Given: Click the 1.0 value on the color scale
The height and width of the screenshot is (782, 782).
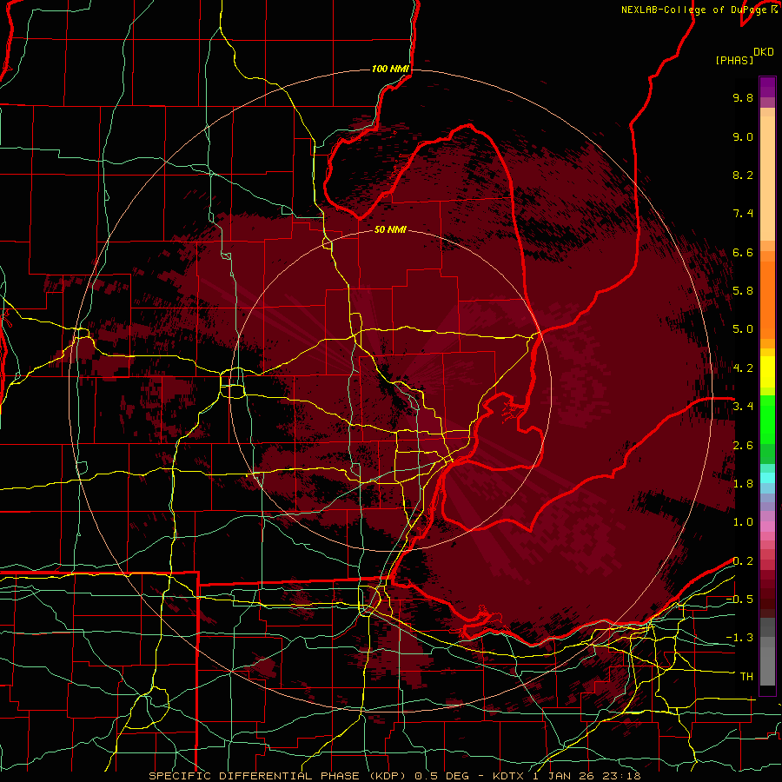Looking at the screenshot, I should [743, 522].
